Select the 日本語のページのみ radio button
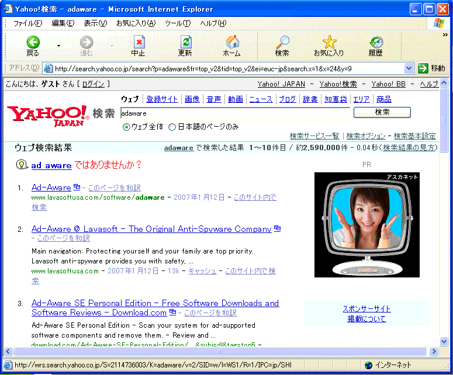 pyautogui.click(x=172, y=127)
